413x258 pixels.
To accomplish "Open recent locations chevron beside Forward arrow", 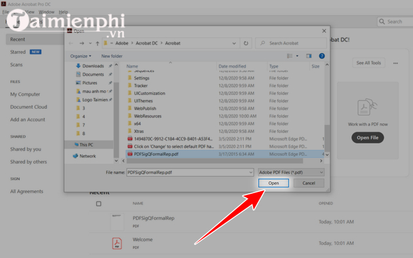I will tap(90, 43).
